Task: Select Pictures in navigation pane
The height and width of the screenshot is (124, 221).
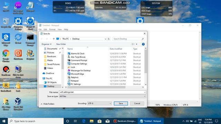Action: [x=51, y=53]
